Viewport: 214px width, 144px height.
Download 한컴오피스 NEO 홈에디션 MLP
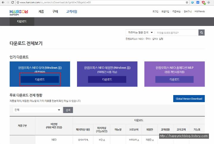point(174,79)
